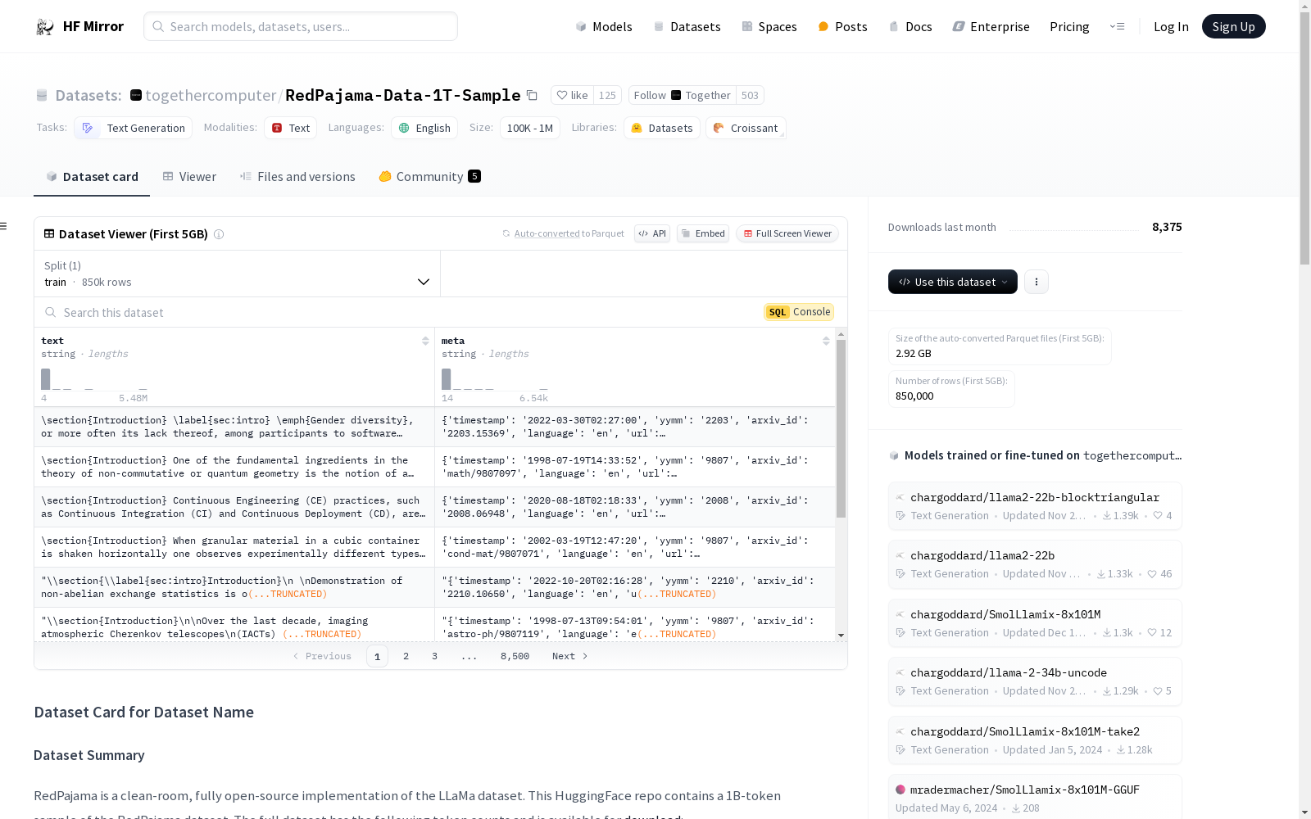1311x819 pixels.
Task: Open the API button in viewer
Action: point(652,233)
